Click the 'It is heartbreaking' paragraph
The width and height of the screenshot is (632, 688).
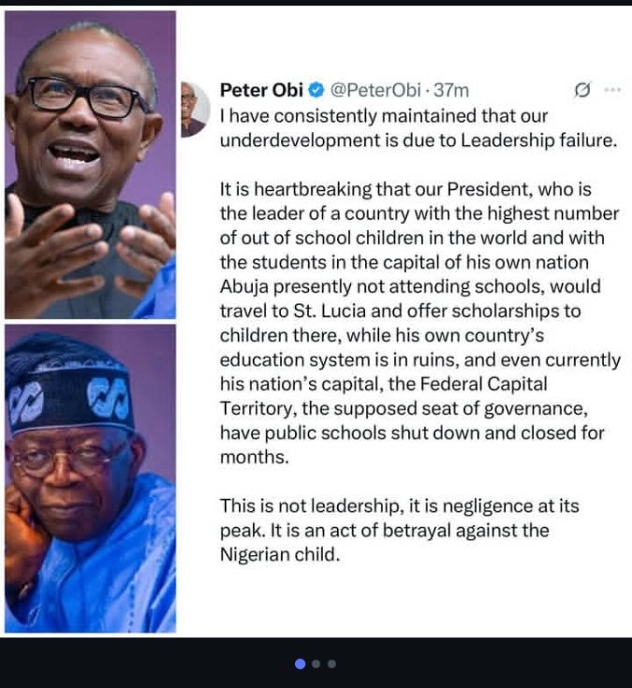tap(412, 311)
